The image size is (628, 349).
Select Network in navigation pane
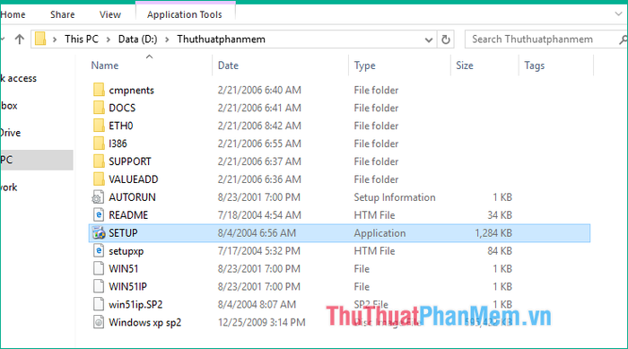(x=8, y=188)
